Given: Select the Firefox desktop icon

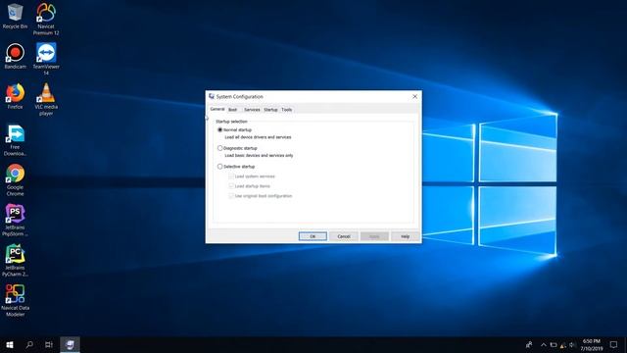Looking at the screenshot, I should point(16,97).
